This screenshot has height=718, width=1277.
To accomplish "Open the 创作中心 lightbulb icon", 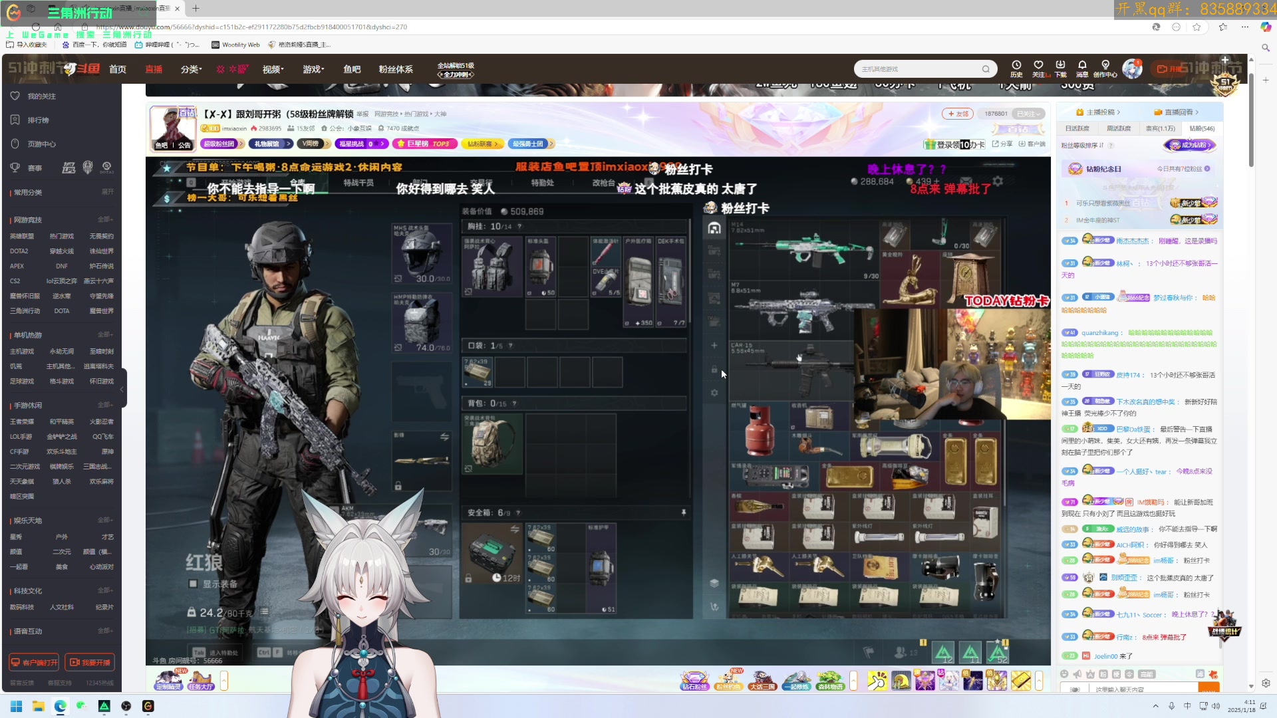I will point(1105,68).
